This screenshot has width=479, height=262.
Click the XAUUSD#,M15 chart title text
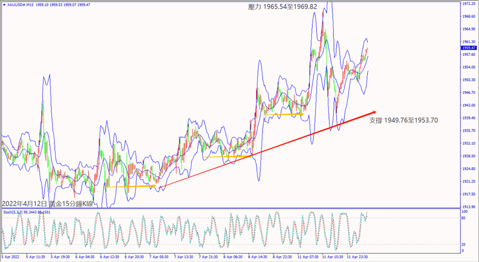[x=20, y=3]
